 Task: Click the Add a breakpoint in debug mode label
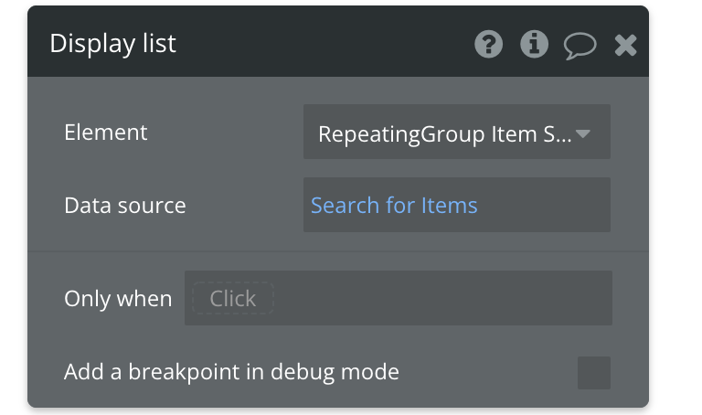click(231, 372)
